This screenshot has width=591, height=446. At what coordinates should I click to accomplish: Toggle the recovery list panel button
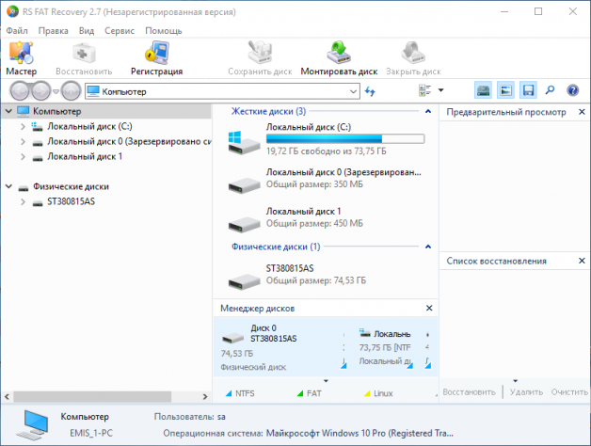click(528, 90)
